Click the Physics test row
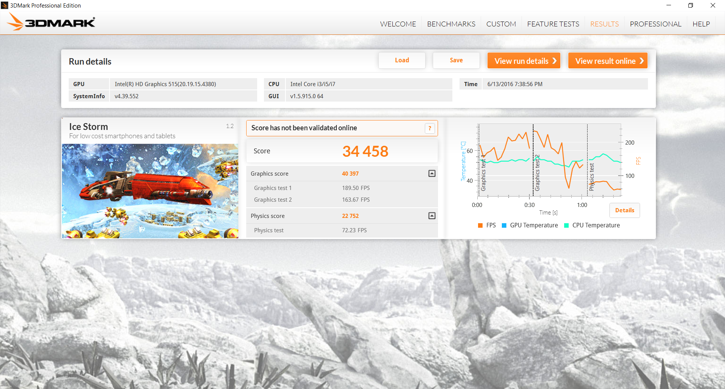Viewport: 725px width, 389px height. click(342, 230)
